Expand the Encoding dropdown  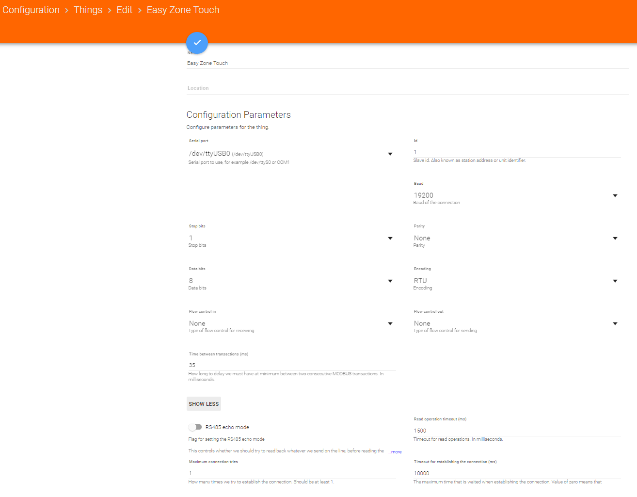(x=515, y=281)
